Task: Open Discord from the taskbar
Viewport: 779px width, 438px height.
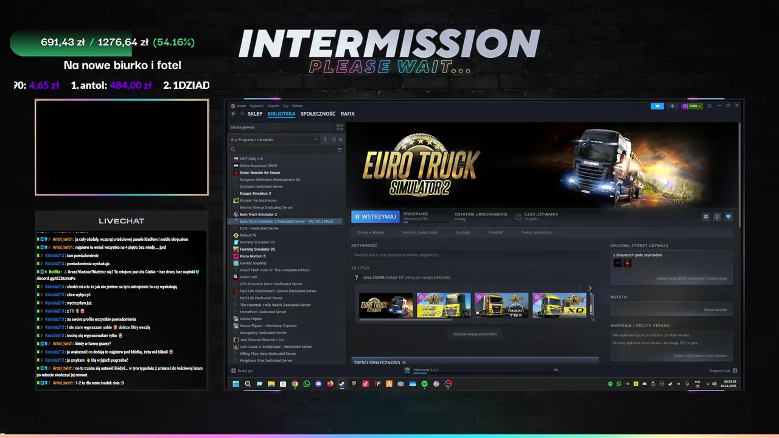Action: 318,384
